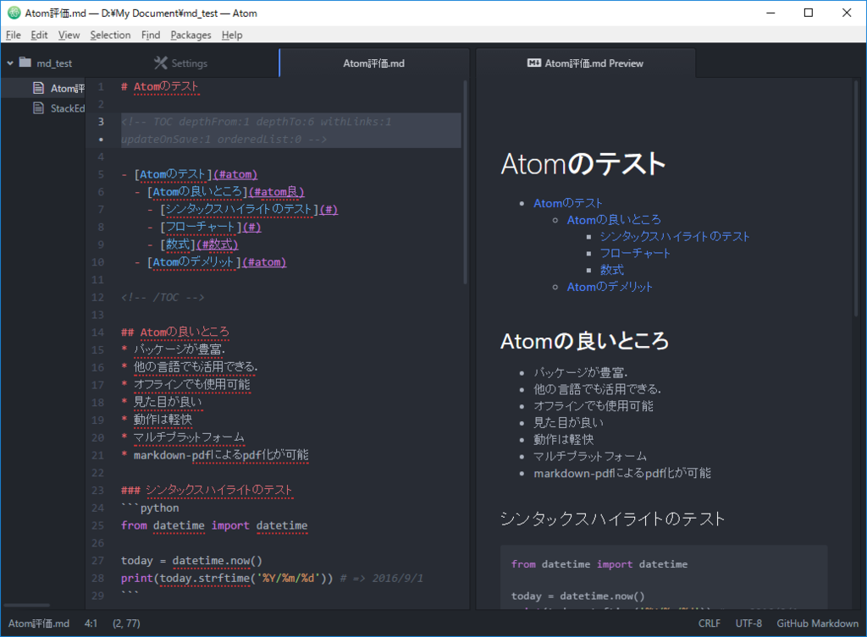Open the Edit menu

39,35
